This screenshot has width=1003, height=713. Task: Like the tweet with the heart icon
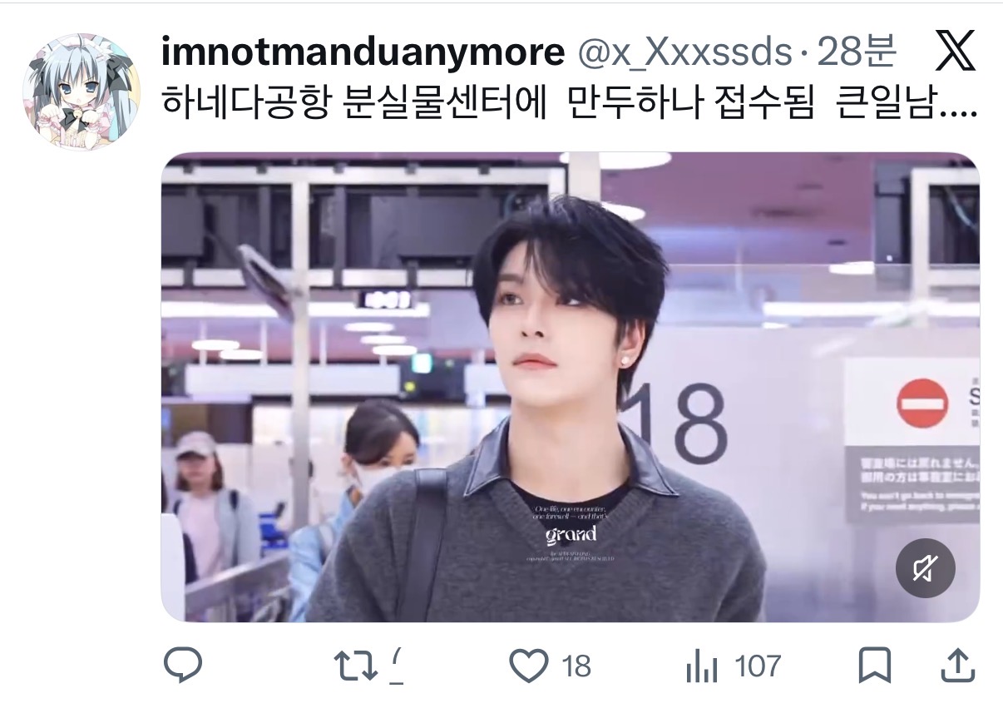pyautogui.click(x=530, y=666)
